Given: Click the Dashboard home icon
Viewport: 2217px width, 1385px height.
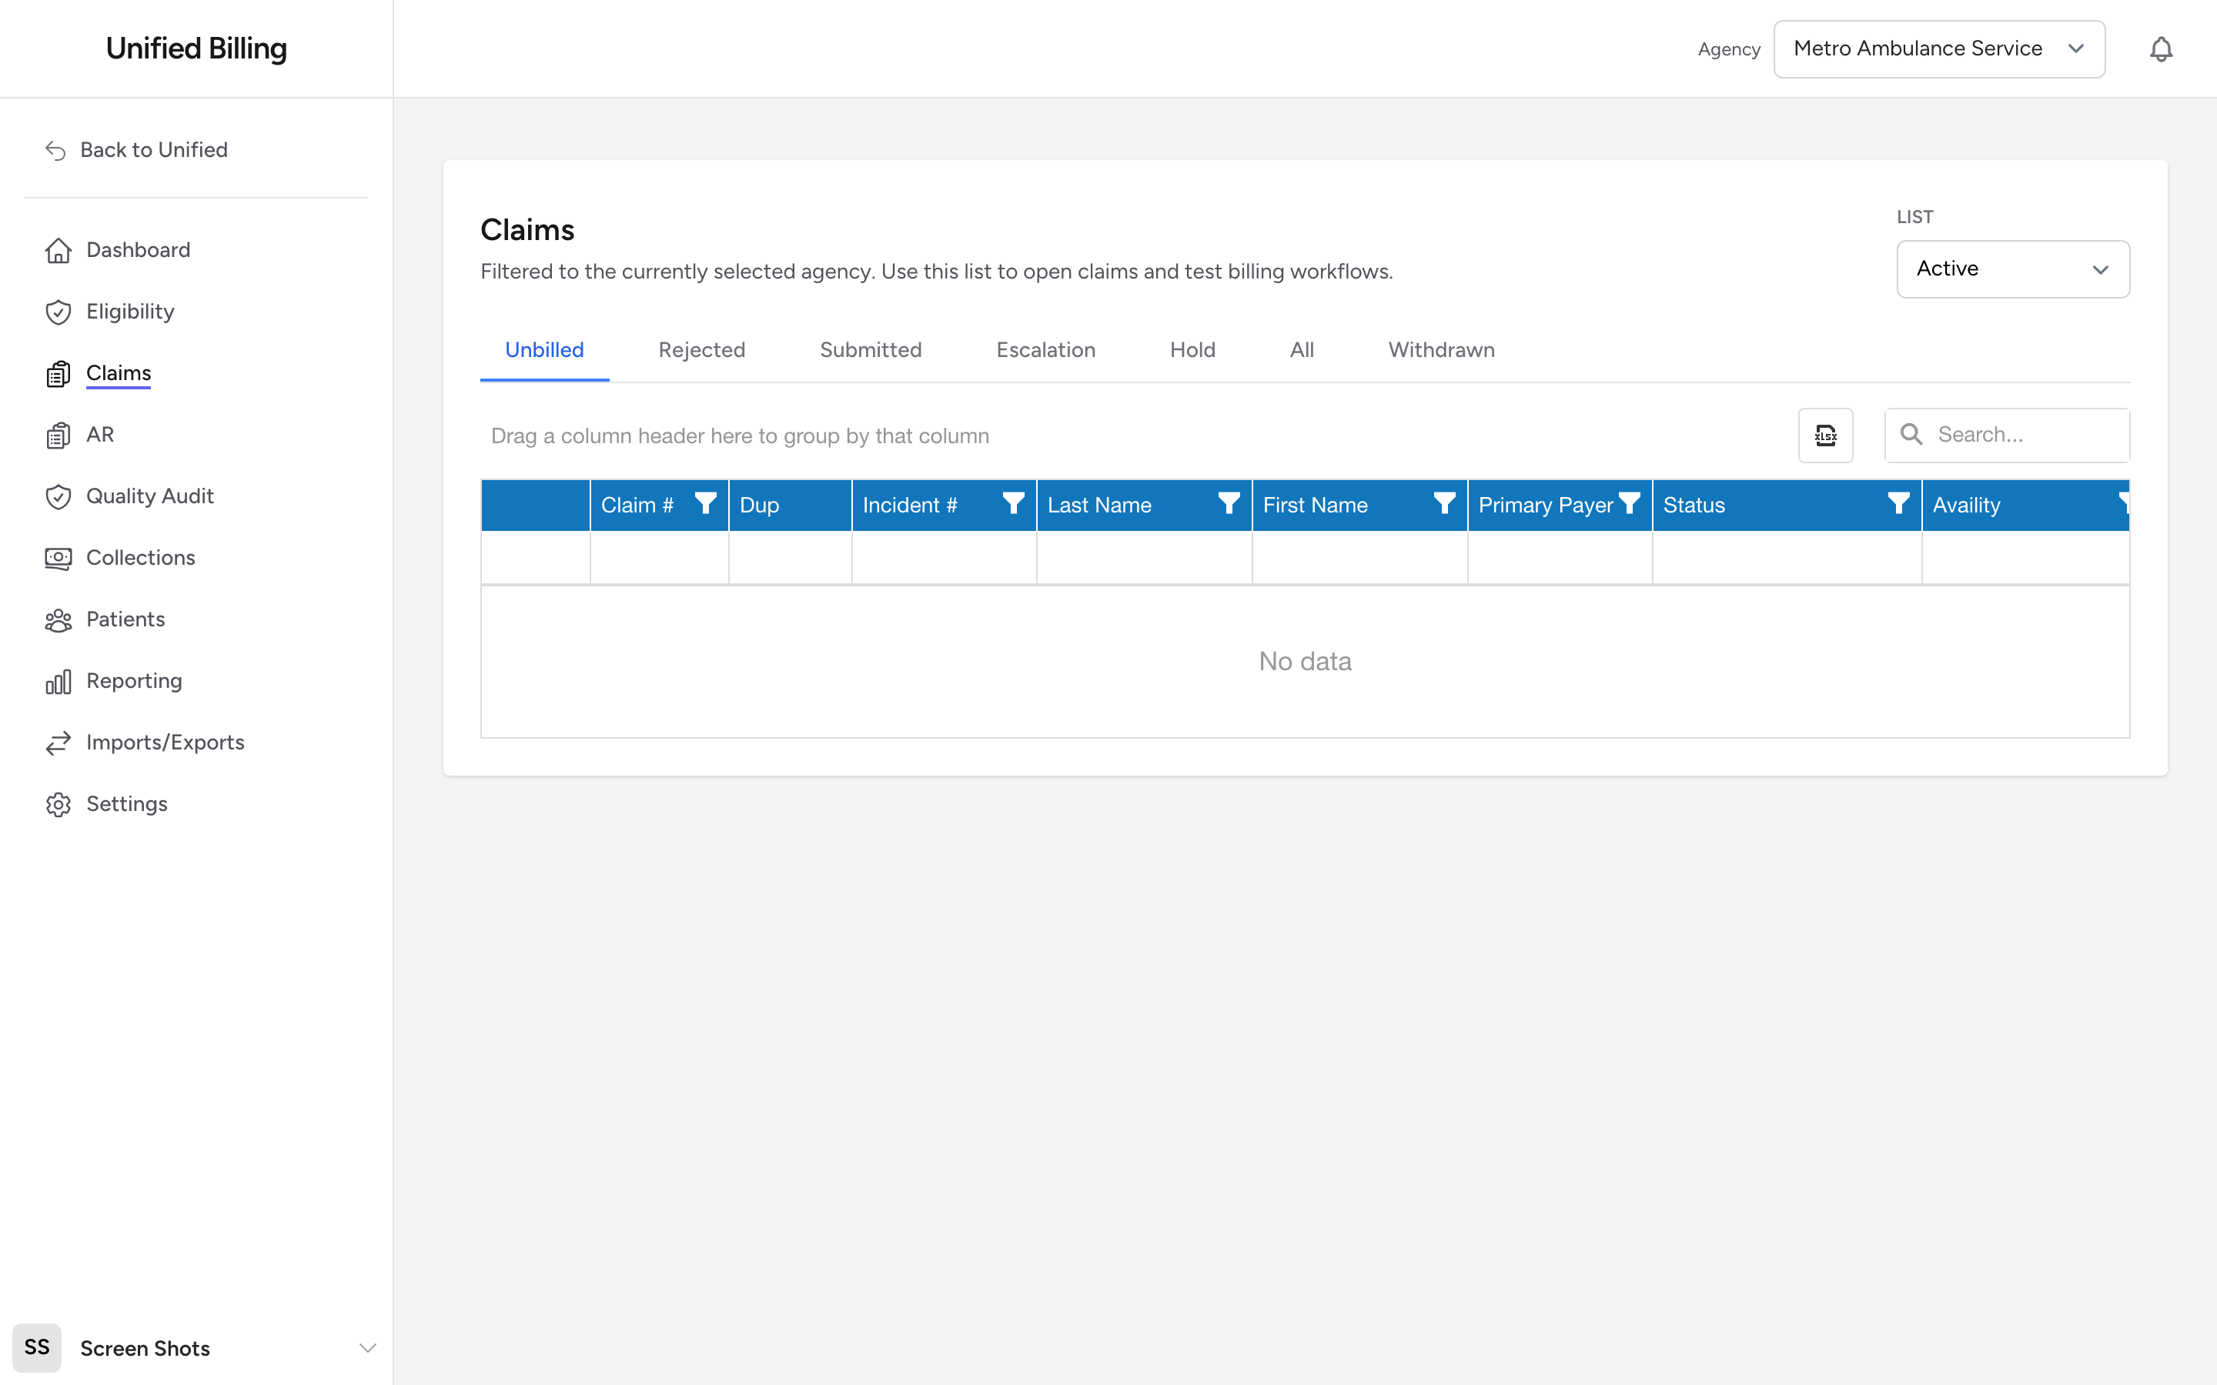Looking at the screenshot, I should [x=58, y=250].
